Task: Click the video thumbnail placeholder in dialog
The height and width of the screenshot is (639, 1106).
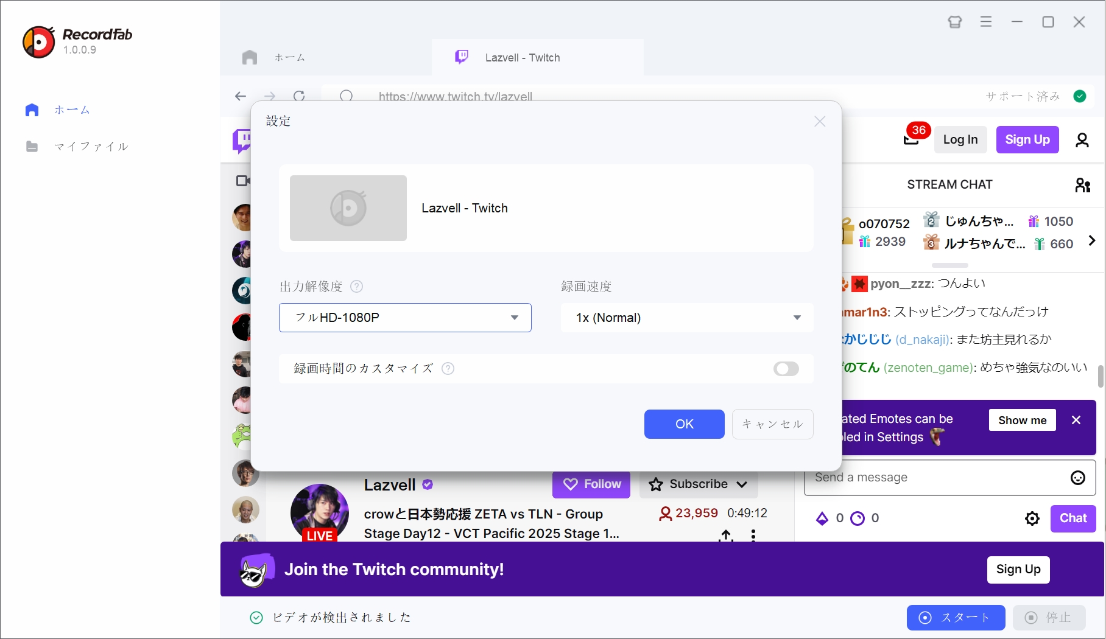Action: click(348, 208)
